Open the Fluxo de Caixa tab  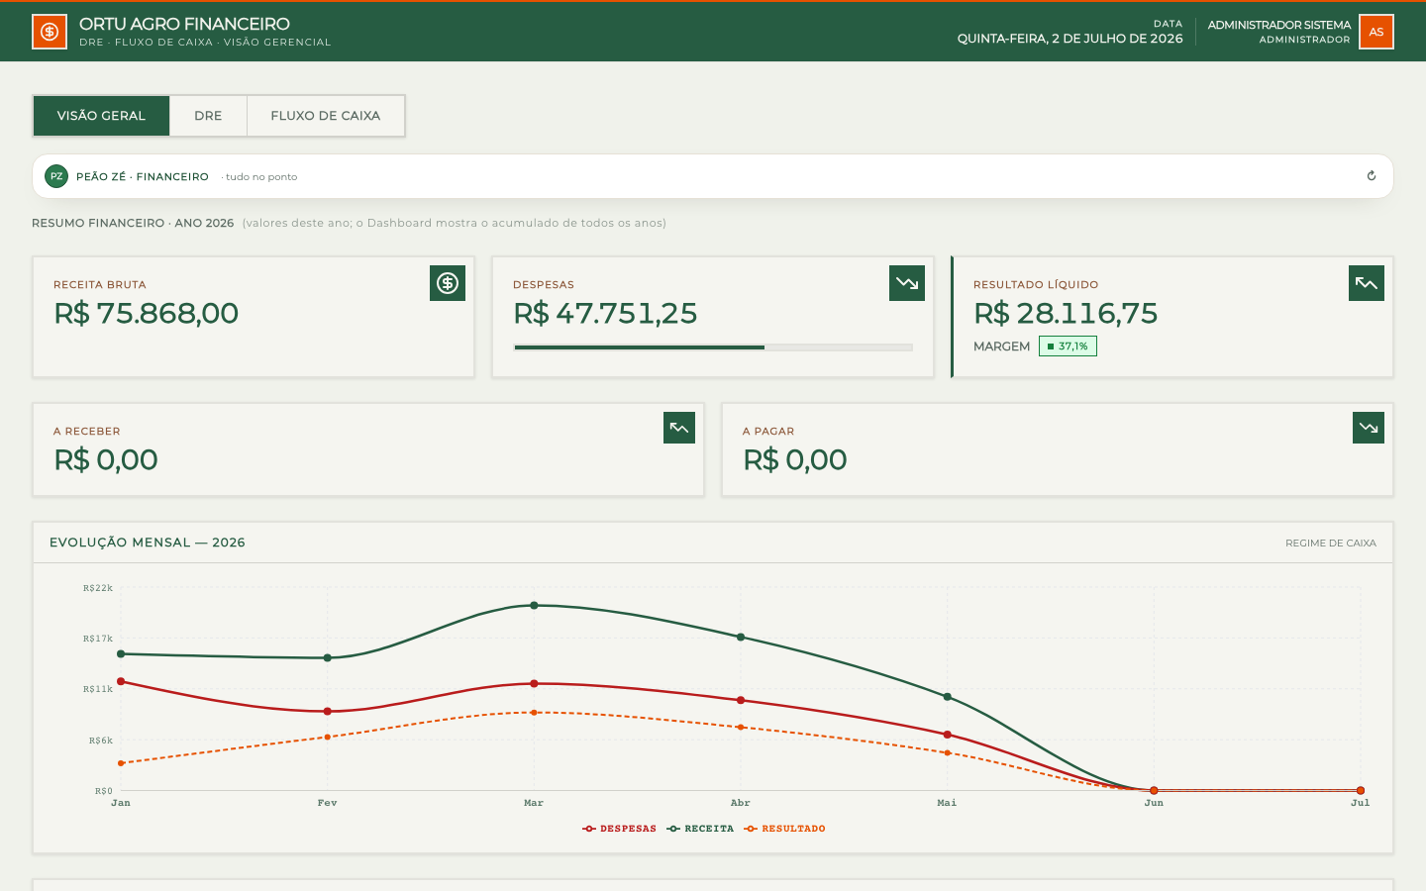[x=326, y=116]
